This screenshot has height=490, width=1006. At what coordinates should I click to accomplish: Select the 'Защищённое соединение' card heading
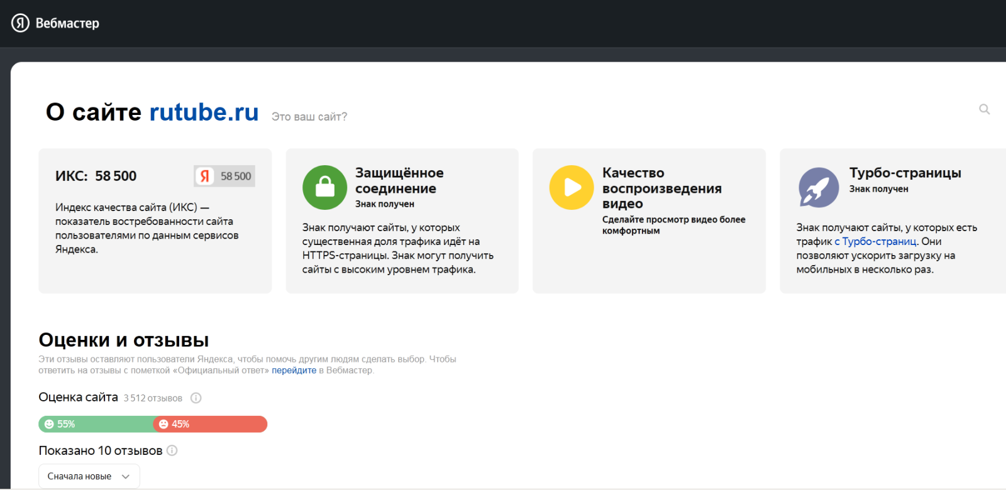coord(399,180)
